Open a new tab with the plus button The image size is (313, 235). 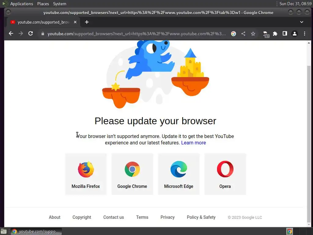pyautogui.click(x=87, y=22)
